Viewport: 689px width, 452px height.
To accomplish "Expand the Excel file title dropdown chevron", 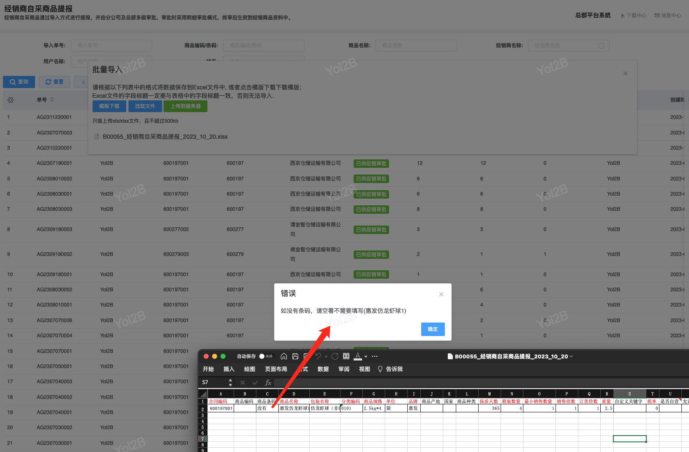I will (x=572, y=356).
